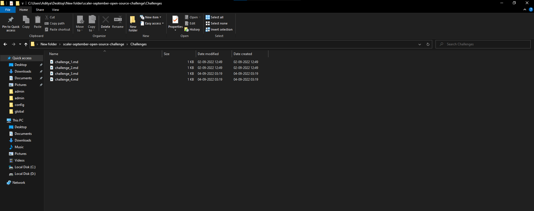The image size is (534, 211).
Task: Open Local Disk (D:)
Action: 25,174
